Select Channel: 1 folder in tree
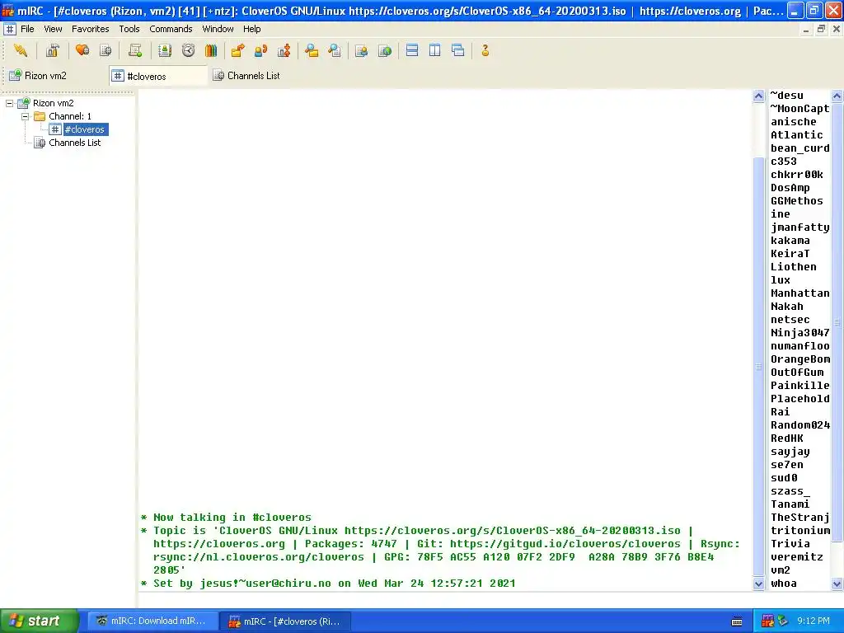This screenshot has height=633, width=844. [x=70, y=116]
